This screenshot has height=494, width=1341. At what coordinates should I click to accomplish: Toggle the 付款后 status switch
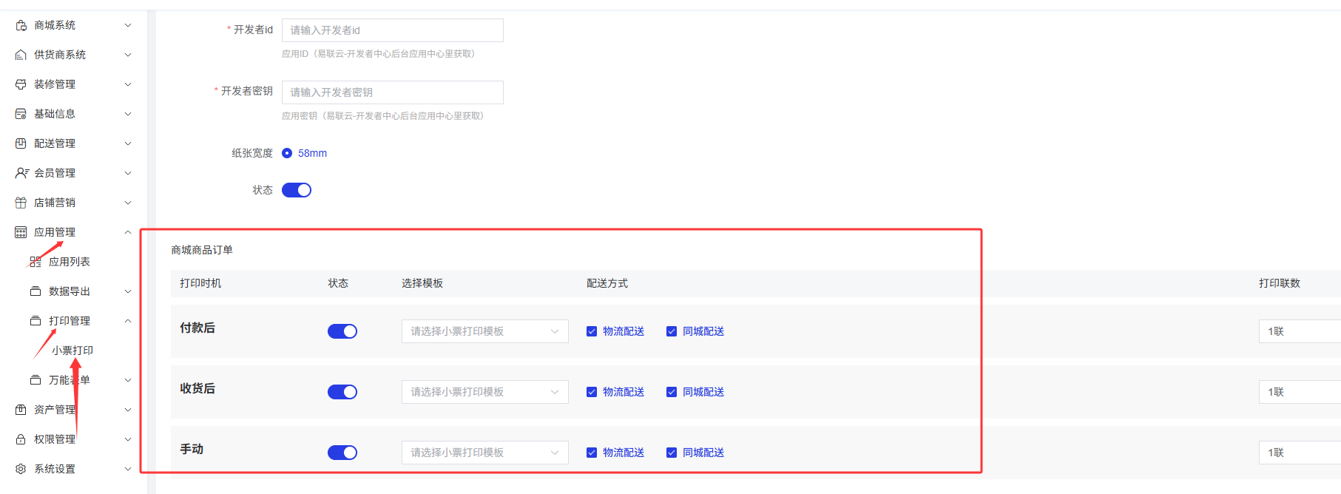coord(342,331)
